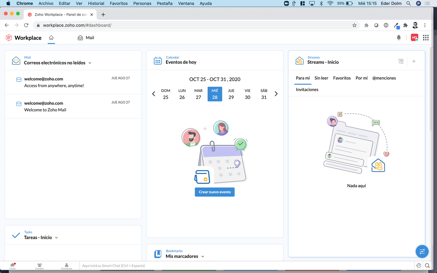Open the apps grid launcher
Viewport: 437px width, 273px height.
click(x=426, y=37)
